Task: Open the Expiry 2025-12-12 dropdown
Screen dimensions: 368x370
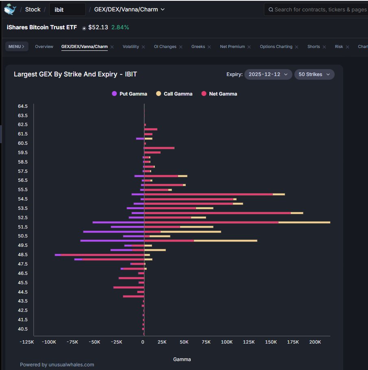Action: pyautogui.click(x=268, y=74)
